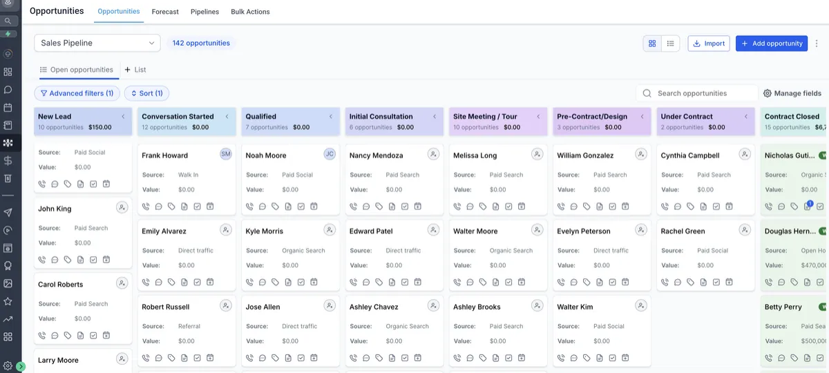Click the + List tab

135,70
